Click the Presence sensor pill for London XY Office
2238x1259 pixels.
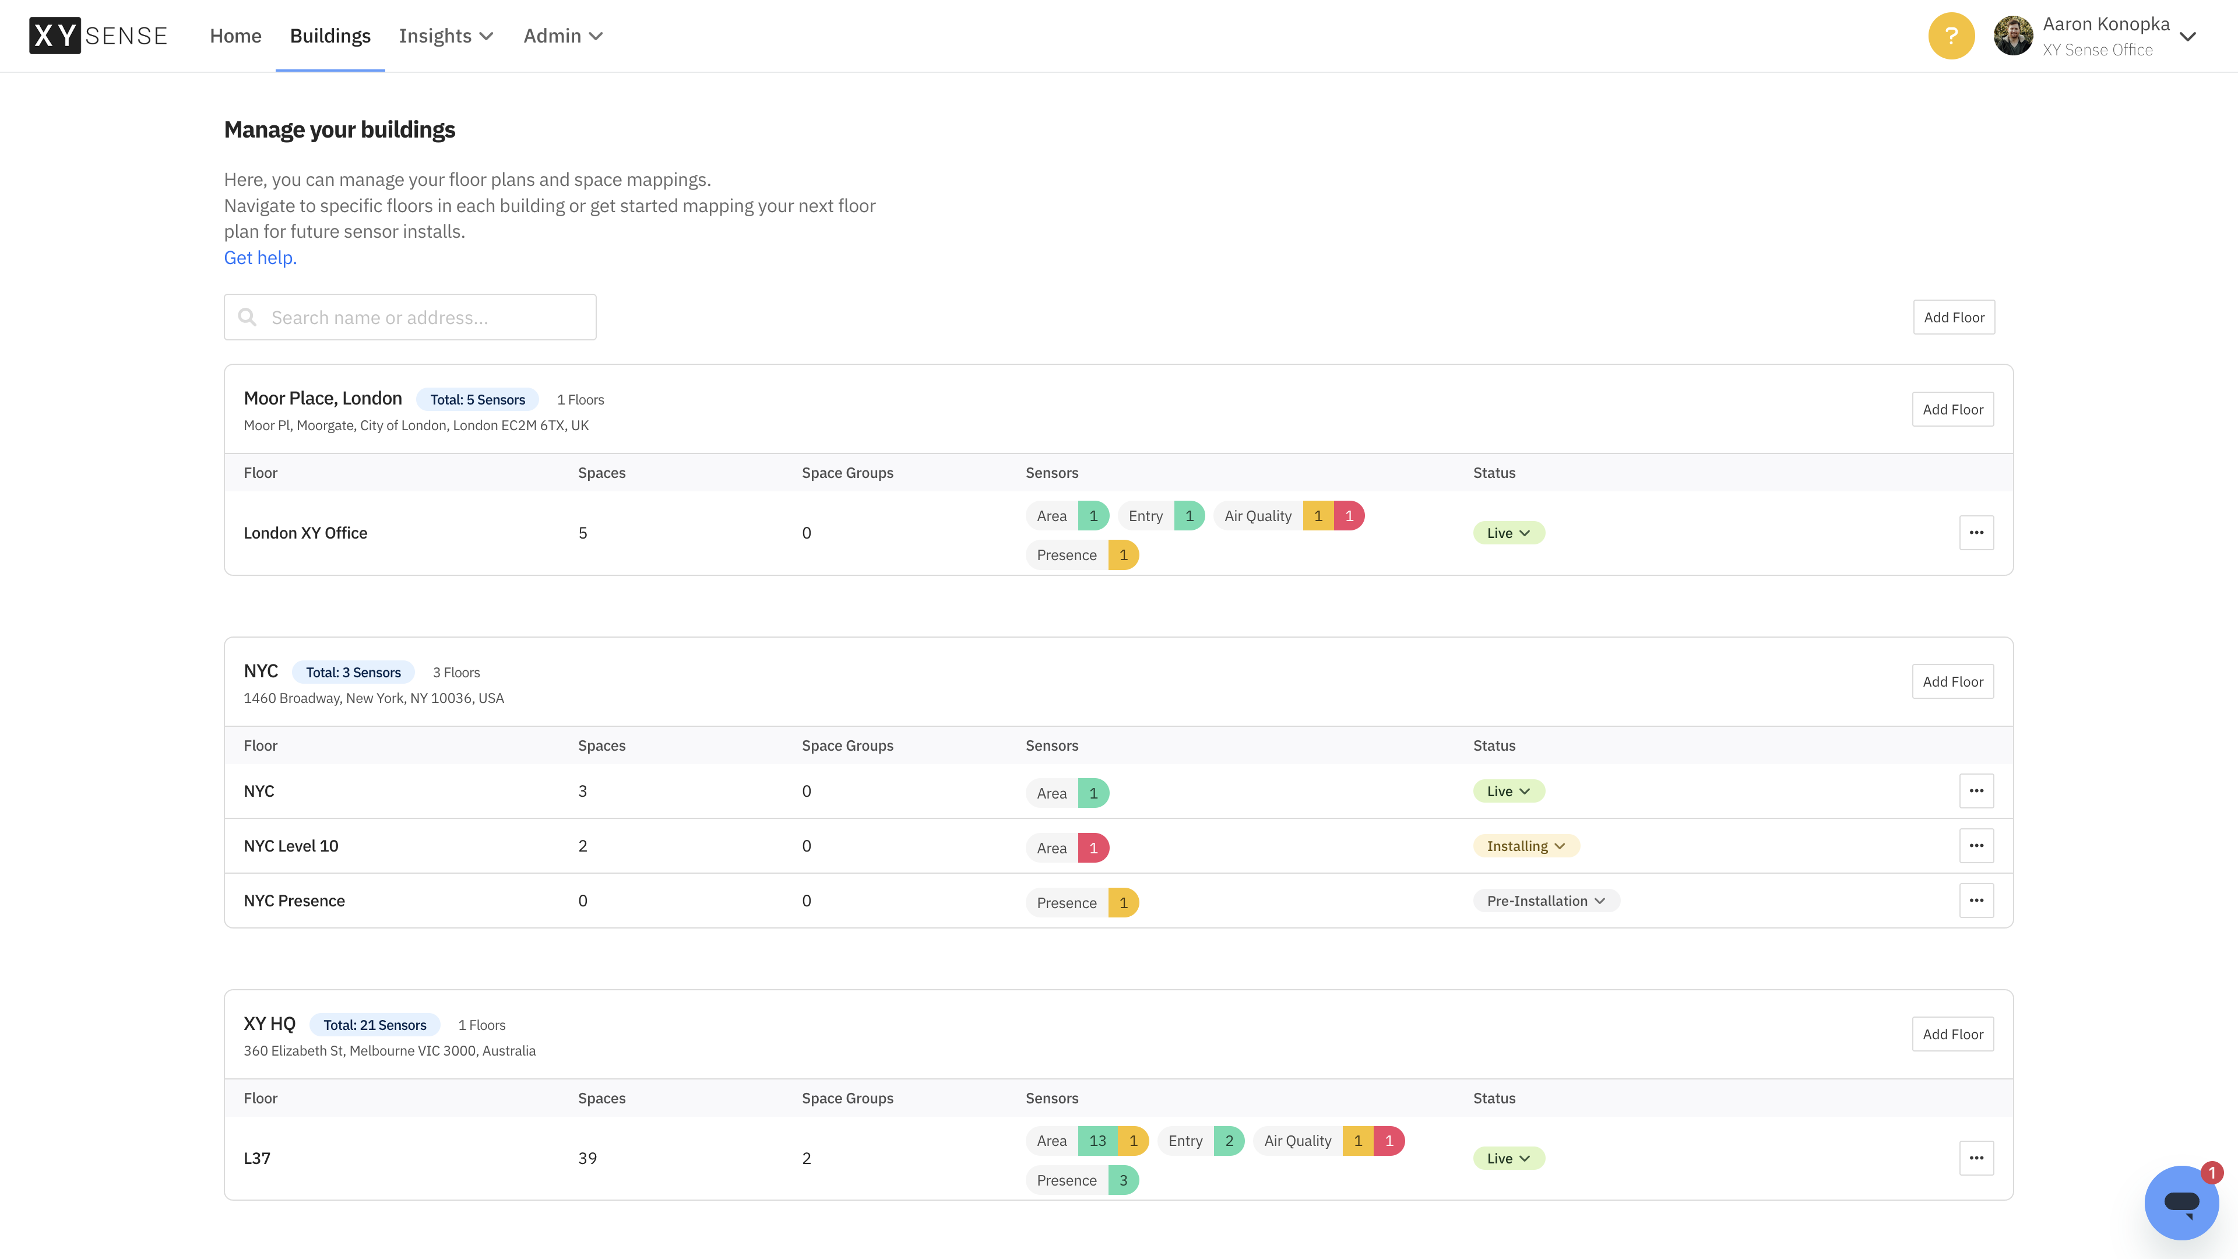pos(1082,554)
